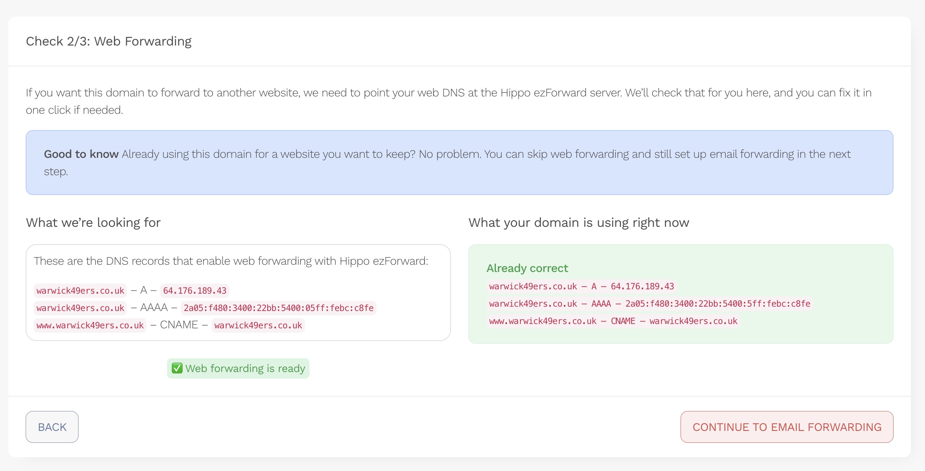
Task: Click What we're looking for heading
Action: click(x=93, y=222)
